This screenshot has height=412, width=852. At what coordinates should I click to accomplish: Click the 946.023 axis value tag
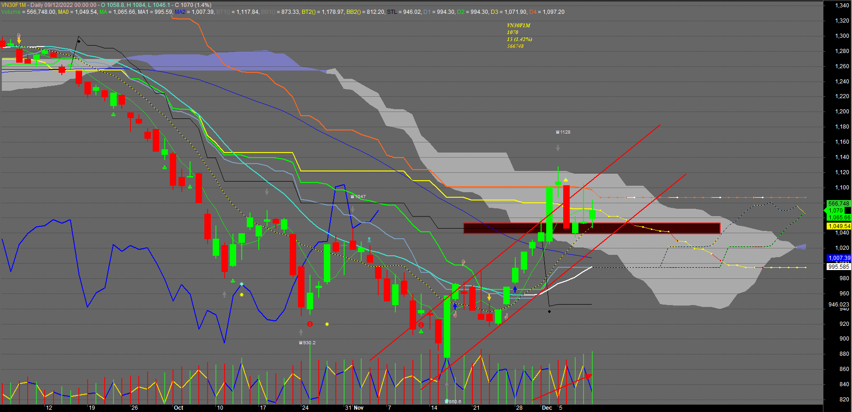pos(839,305)
